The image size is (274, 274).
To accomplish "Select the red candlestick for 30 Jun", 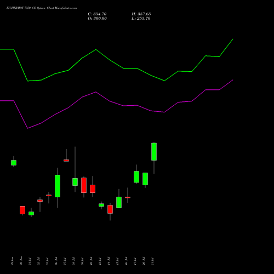I will 22,210.
